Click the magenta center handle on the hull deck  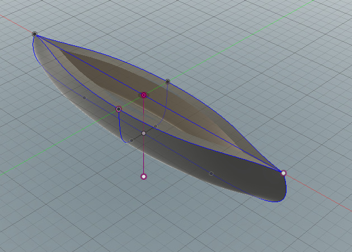pos(144,95)
